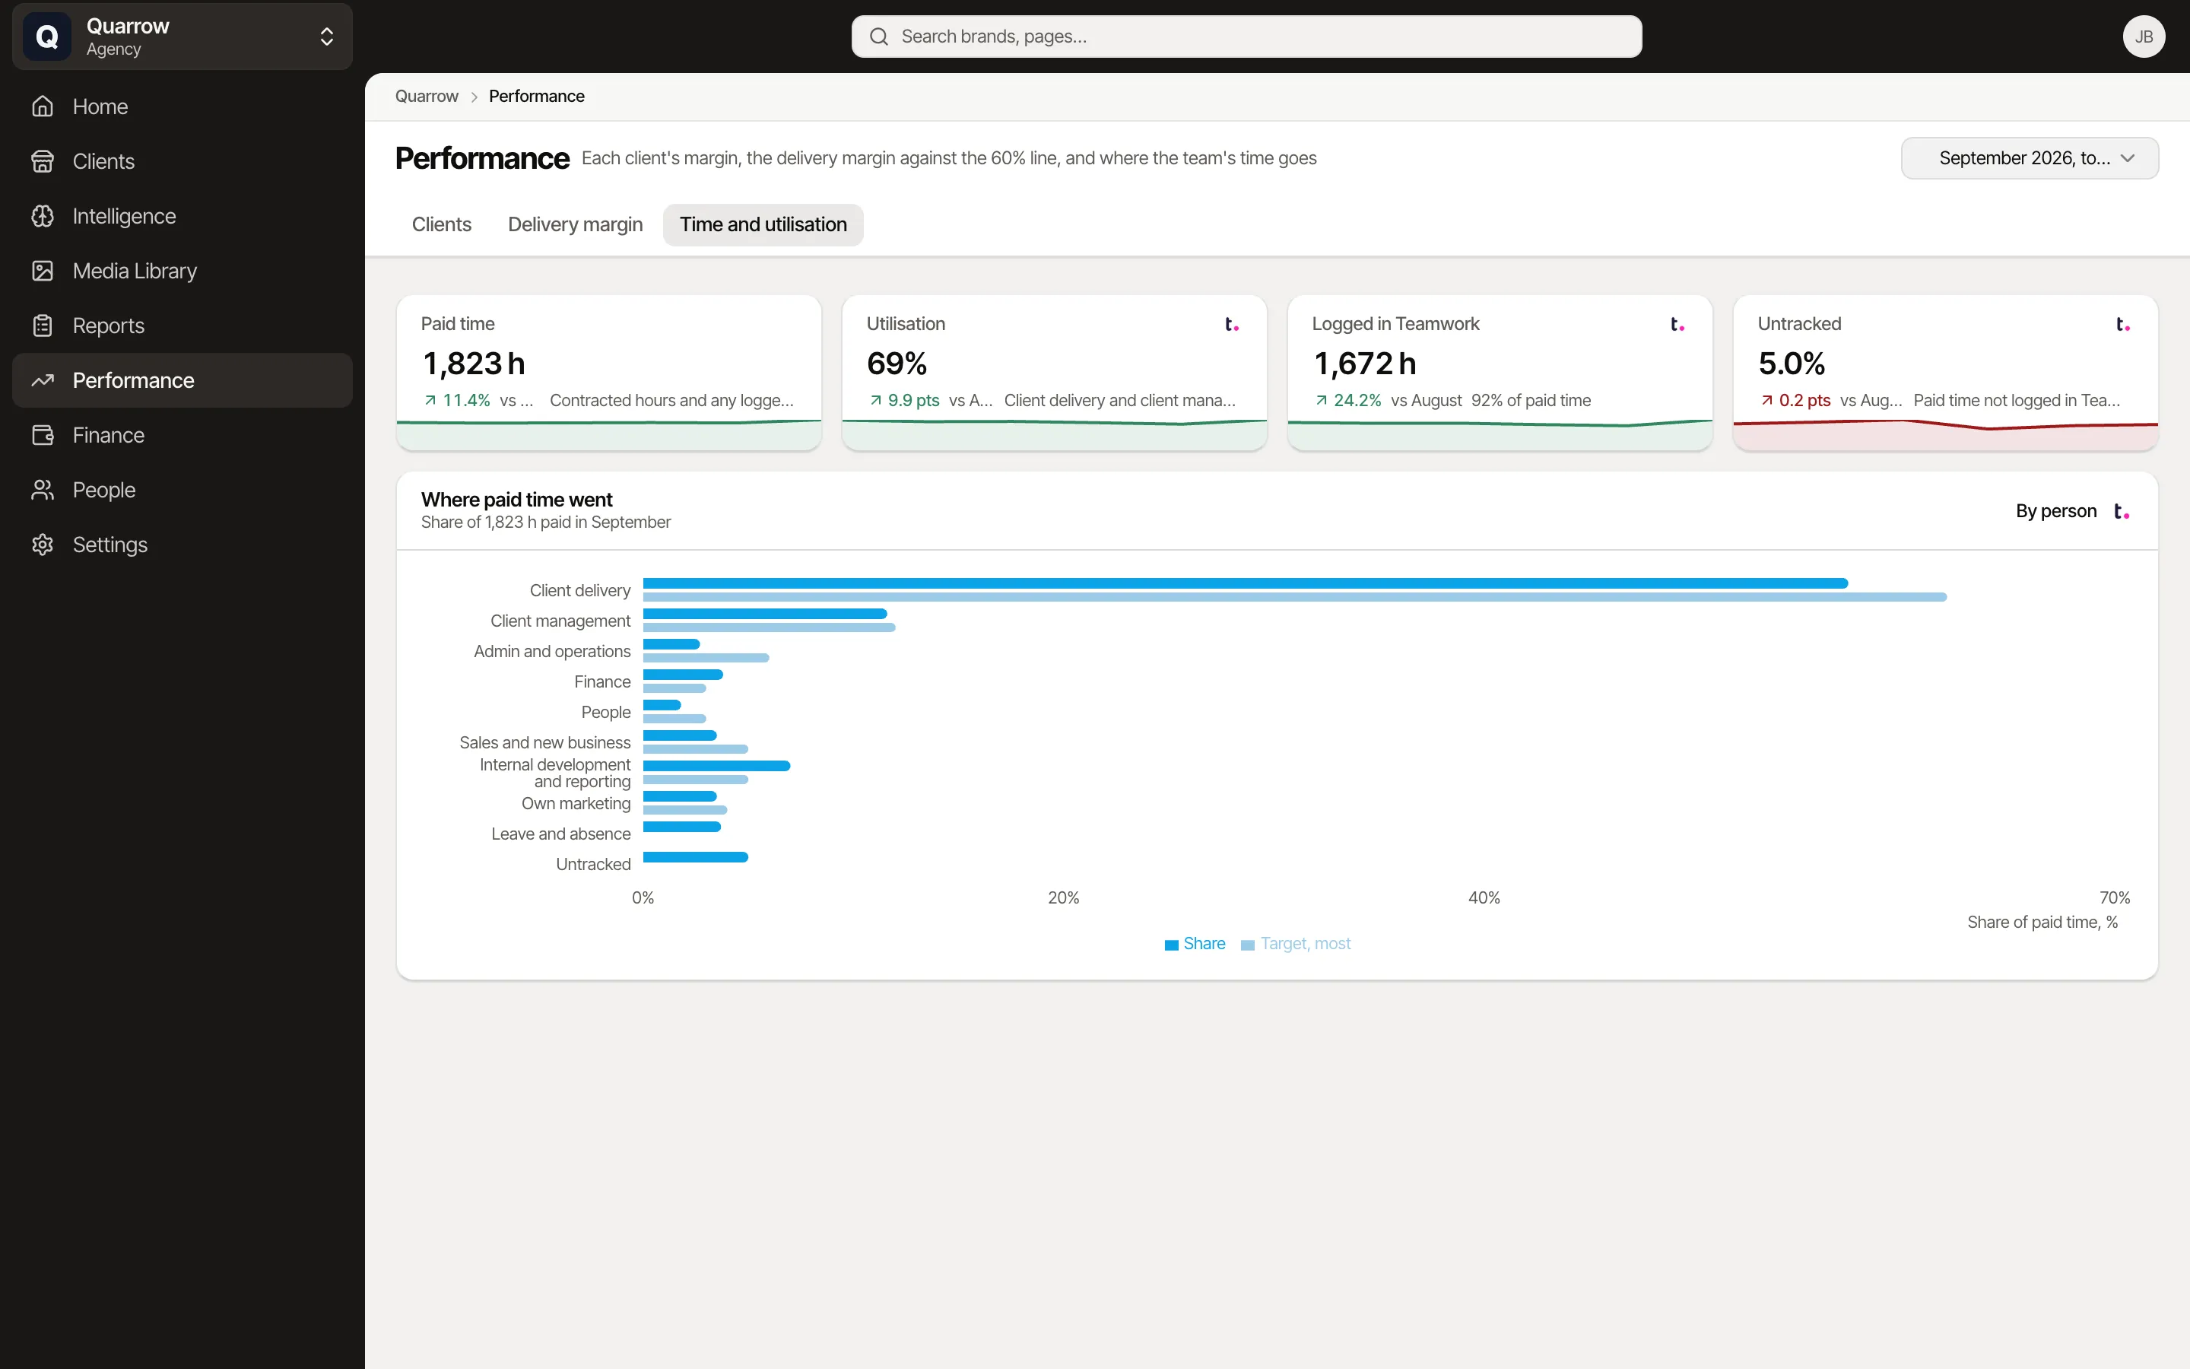Click the Intelligence brain icon
The width and height of the screenshot is (2190, 1369).
click(43, 217)
